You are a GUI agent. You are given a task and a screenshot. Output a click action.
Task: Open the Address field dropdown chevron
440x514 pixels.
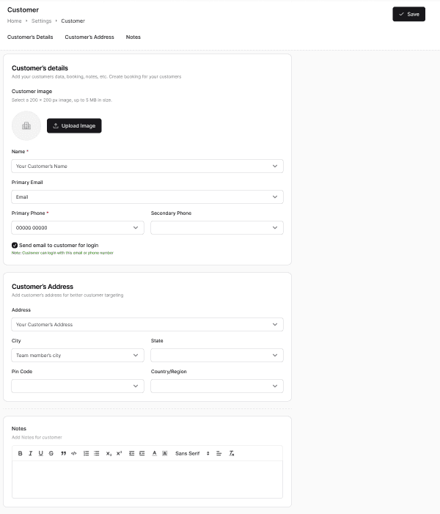[275, 325]
